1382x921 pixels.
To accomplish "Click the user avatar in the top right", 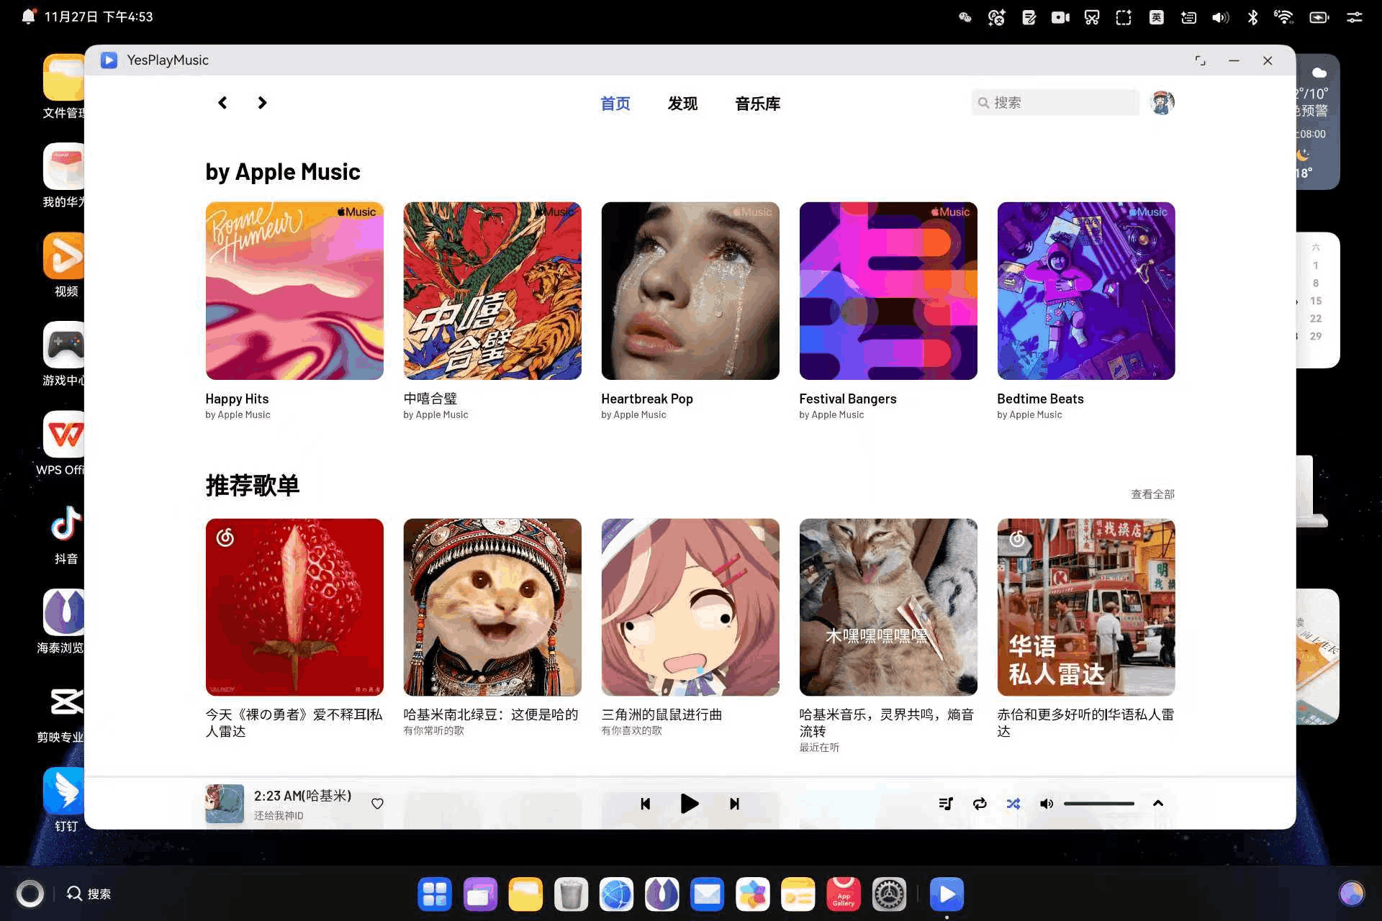I will [x=1162, y=102].
